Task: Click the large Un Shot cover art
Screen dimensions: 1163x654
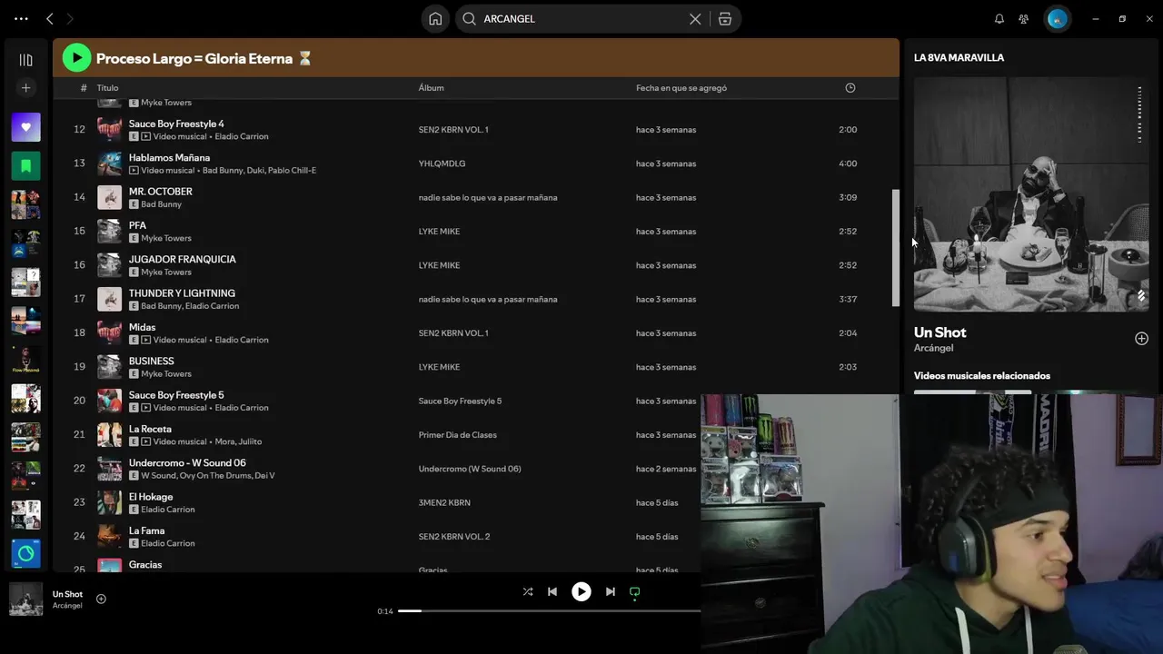Action: 1031,194
